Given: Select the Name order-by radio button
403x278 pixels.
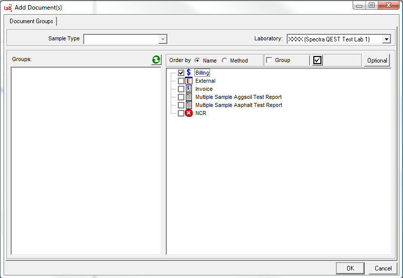Looking at the screenshot, I should pos(197,61).
